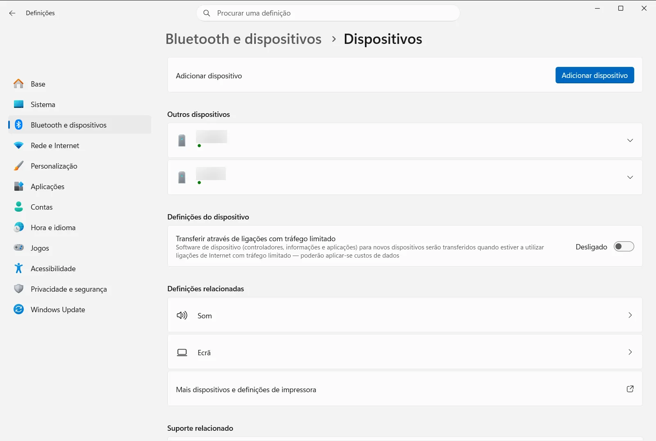Open Windows Update section
656x441 pixels.
tap(80, 309)
